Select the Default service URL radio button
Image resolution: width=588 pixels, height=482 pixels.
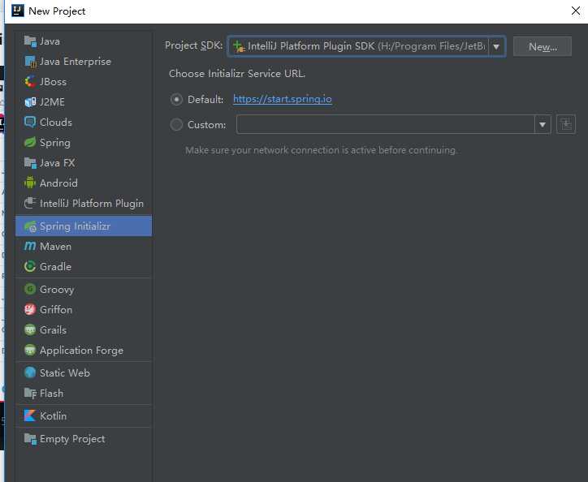(176, 99)
